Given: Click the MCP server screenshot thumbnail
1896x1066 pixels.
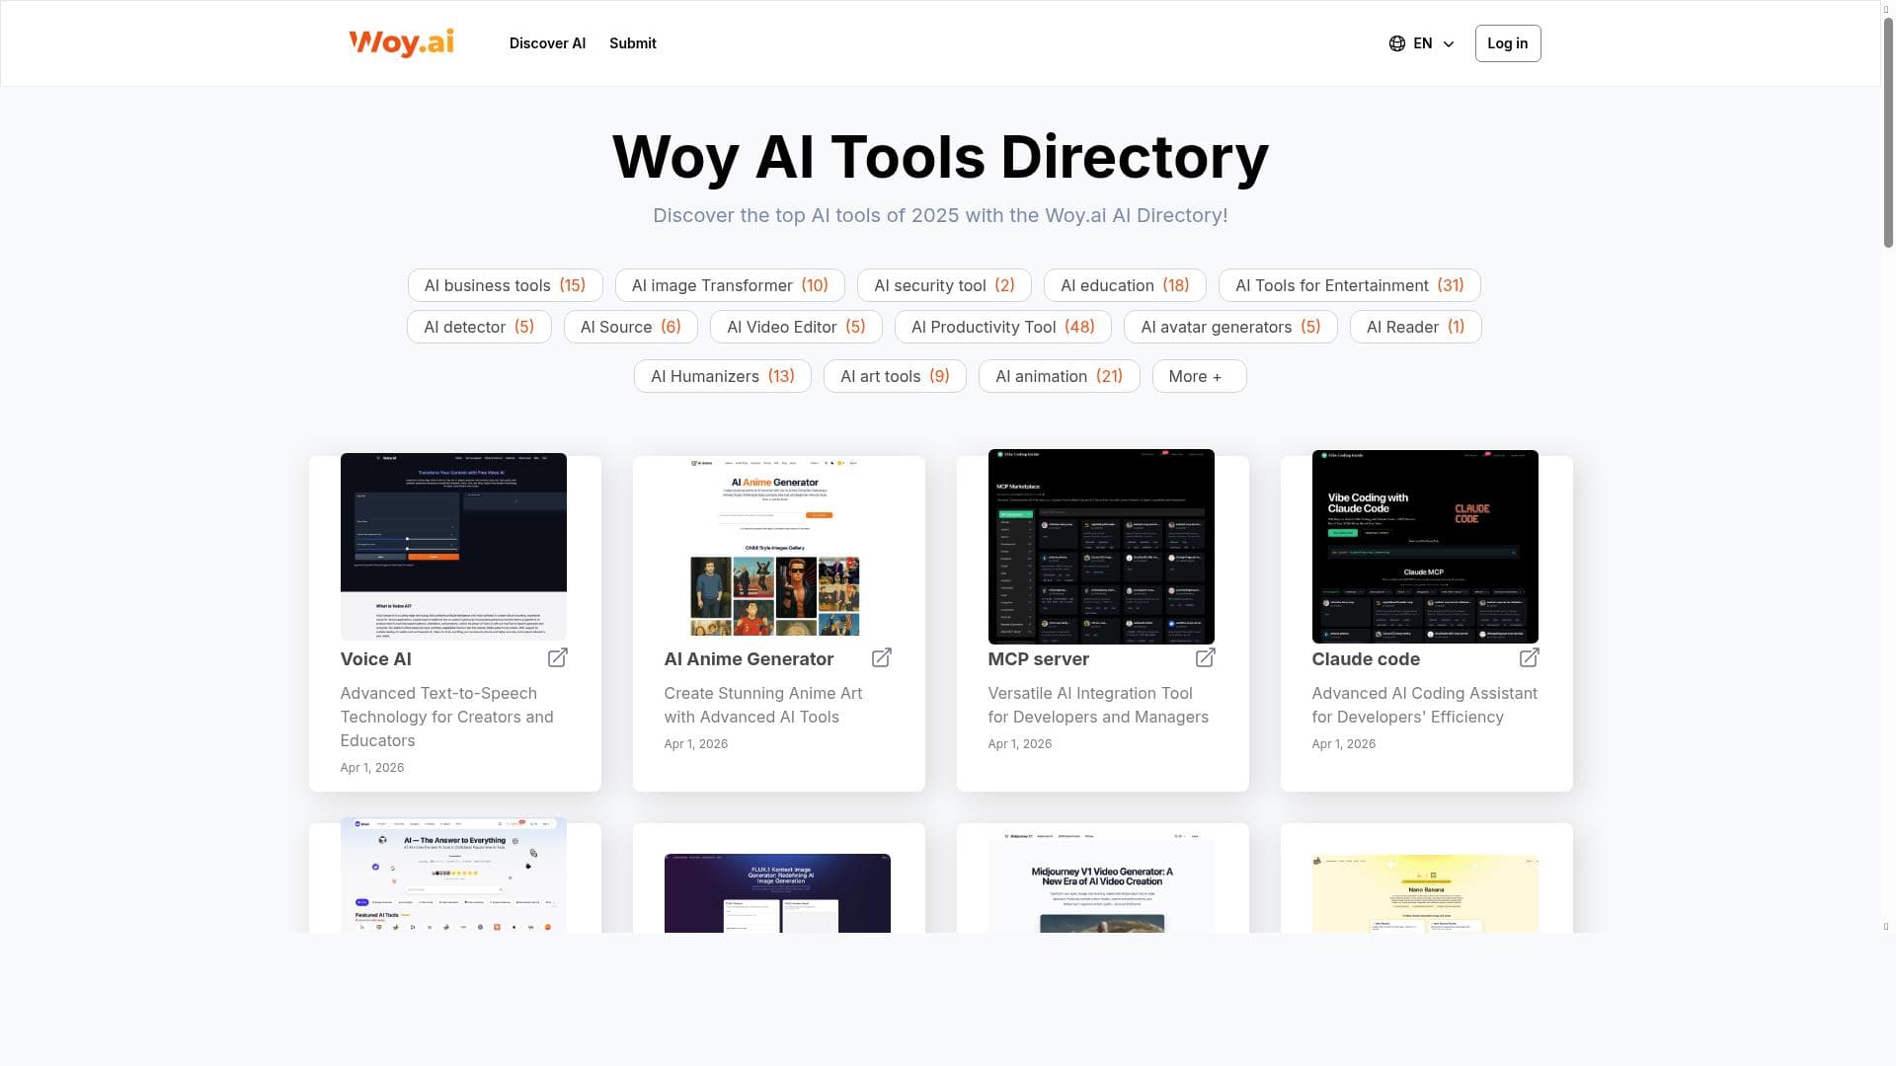Looking at the screenshot, I should point(1101,547).
